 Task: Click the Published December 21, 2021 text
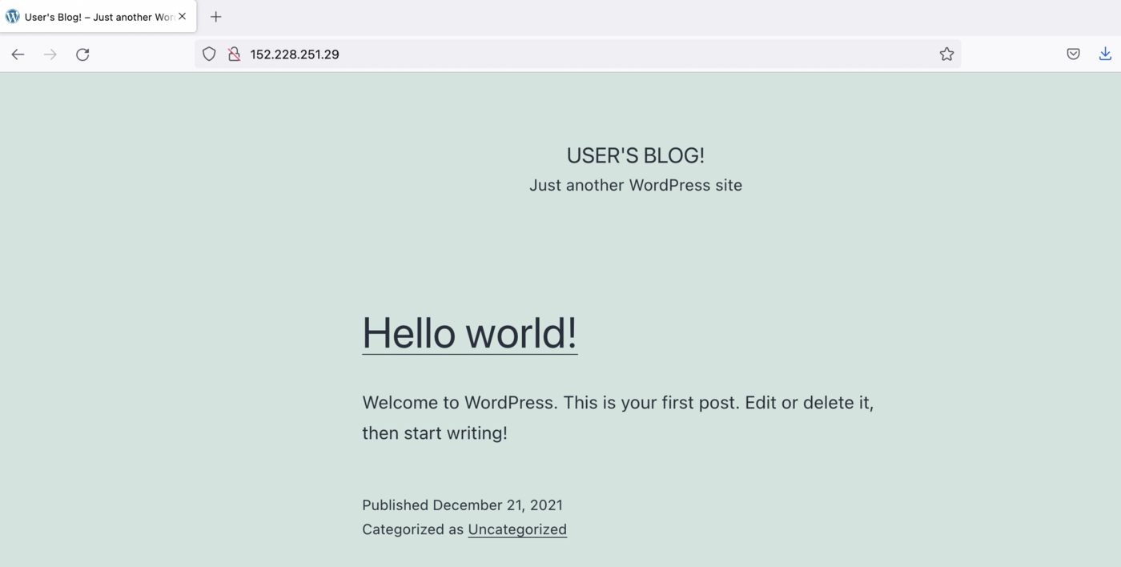point(462,505)
